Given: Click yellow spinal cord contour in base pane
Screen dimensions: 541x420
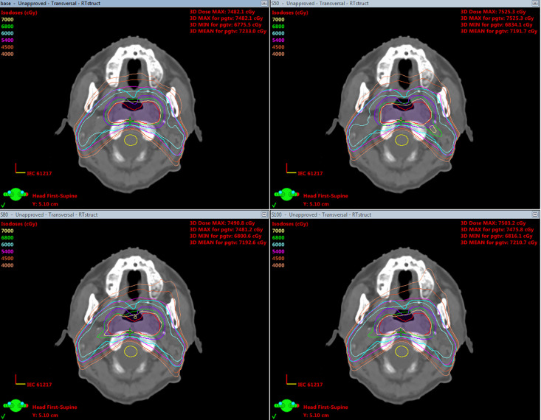Looking at the screenshot, I should tap(131, 140).
